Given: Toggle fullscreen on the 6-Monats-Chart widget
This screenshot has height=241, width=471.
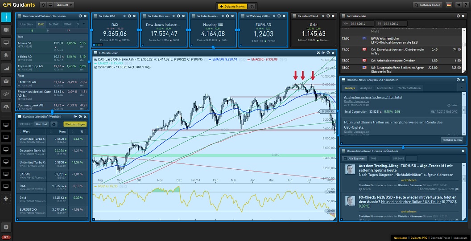Looking at the screenshot, I should pyautogui.click(x=318, y=53).
